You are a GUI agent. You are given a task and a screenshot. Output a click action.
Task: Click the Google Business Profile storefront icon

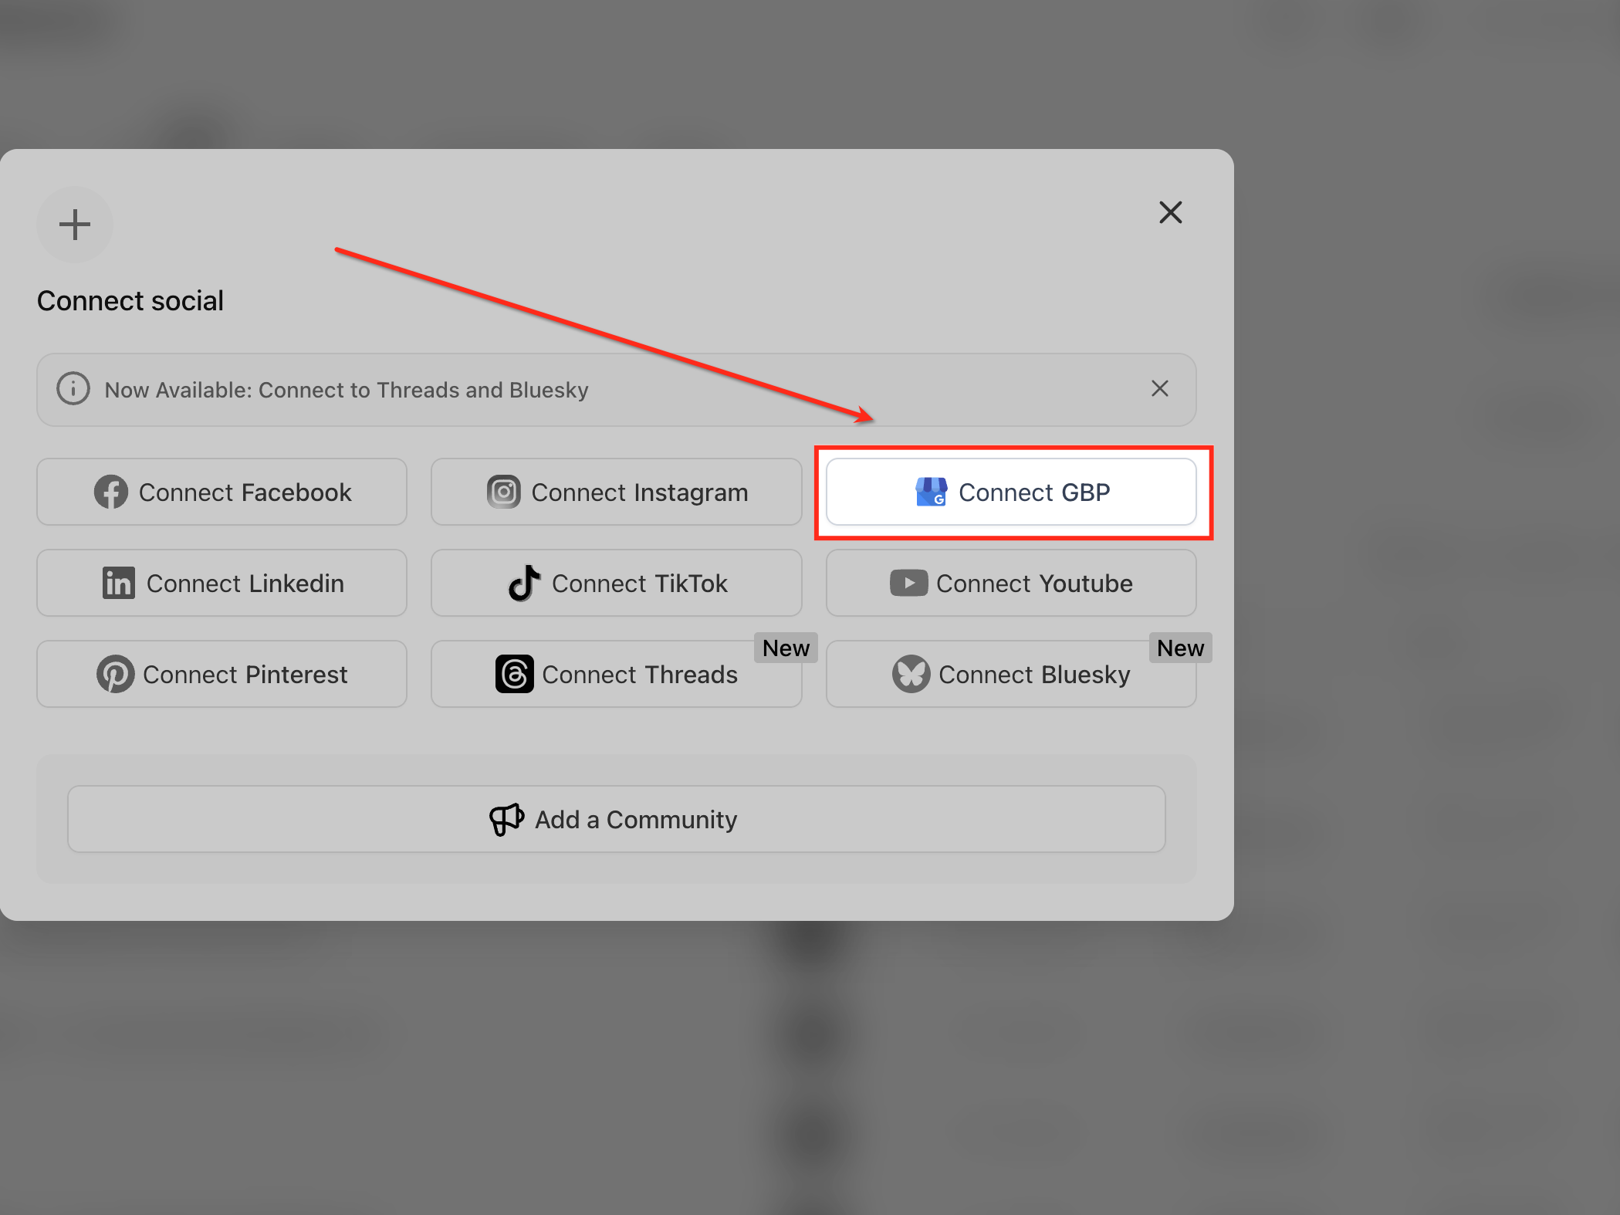(932, 492)
